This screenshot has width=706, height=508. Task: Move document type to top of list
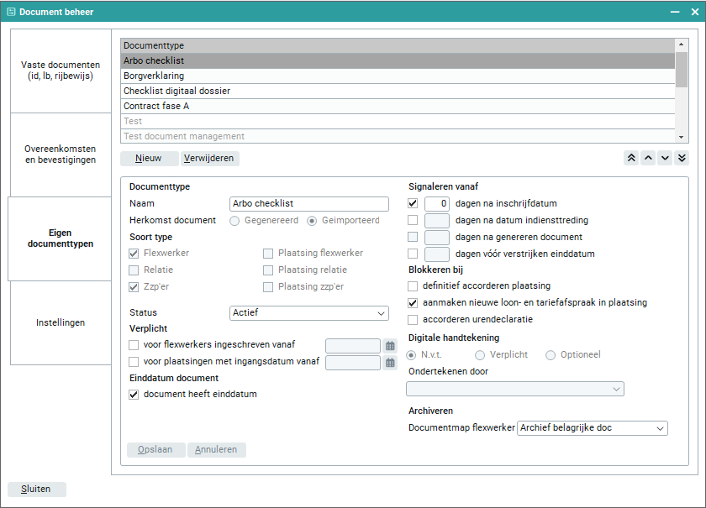point(631,158)
